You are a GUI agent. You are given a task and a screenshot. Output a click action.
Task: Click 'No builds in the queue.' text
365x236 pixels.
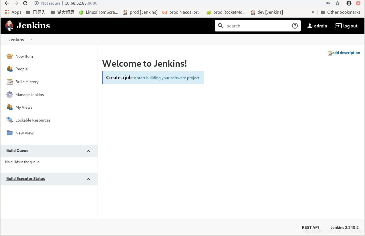coord(23,162)
